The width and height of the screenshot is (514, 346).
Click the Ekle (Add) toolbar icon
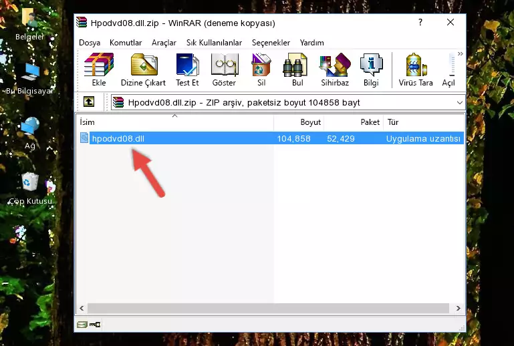click(x=99, y=69)
